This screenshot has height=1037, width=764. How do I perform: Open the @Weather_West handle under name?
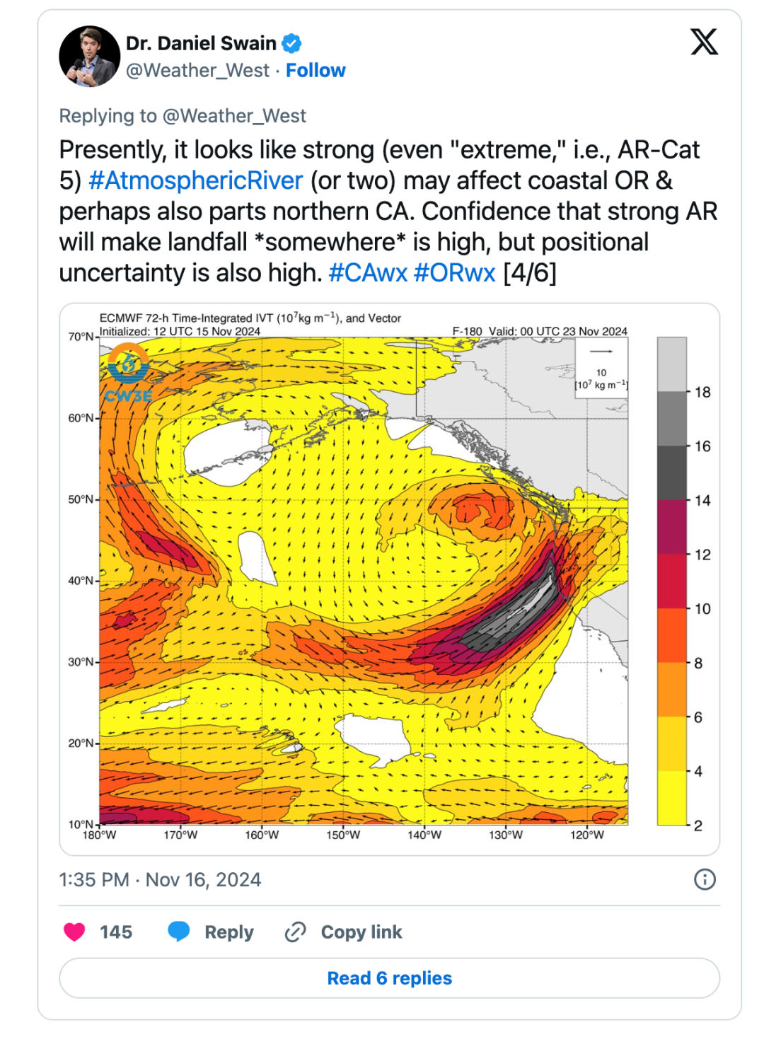(x=197, y=71)
